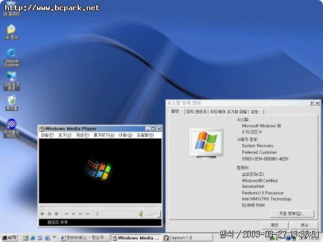The width and height of the screenshot is (323, 242).
Task: Click the fourth quick launch icon on taskbar
Action: 47,238
